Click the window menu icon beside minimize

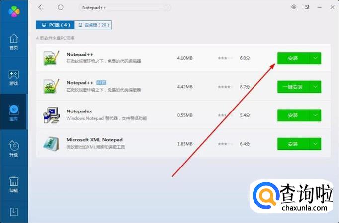[x=307, y=7]
